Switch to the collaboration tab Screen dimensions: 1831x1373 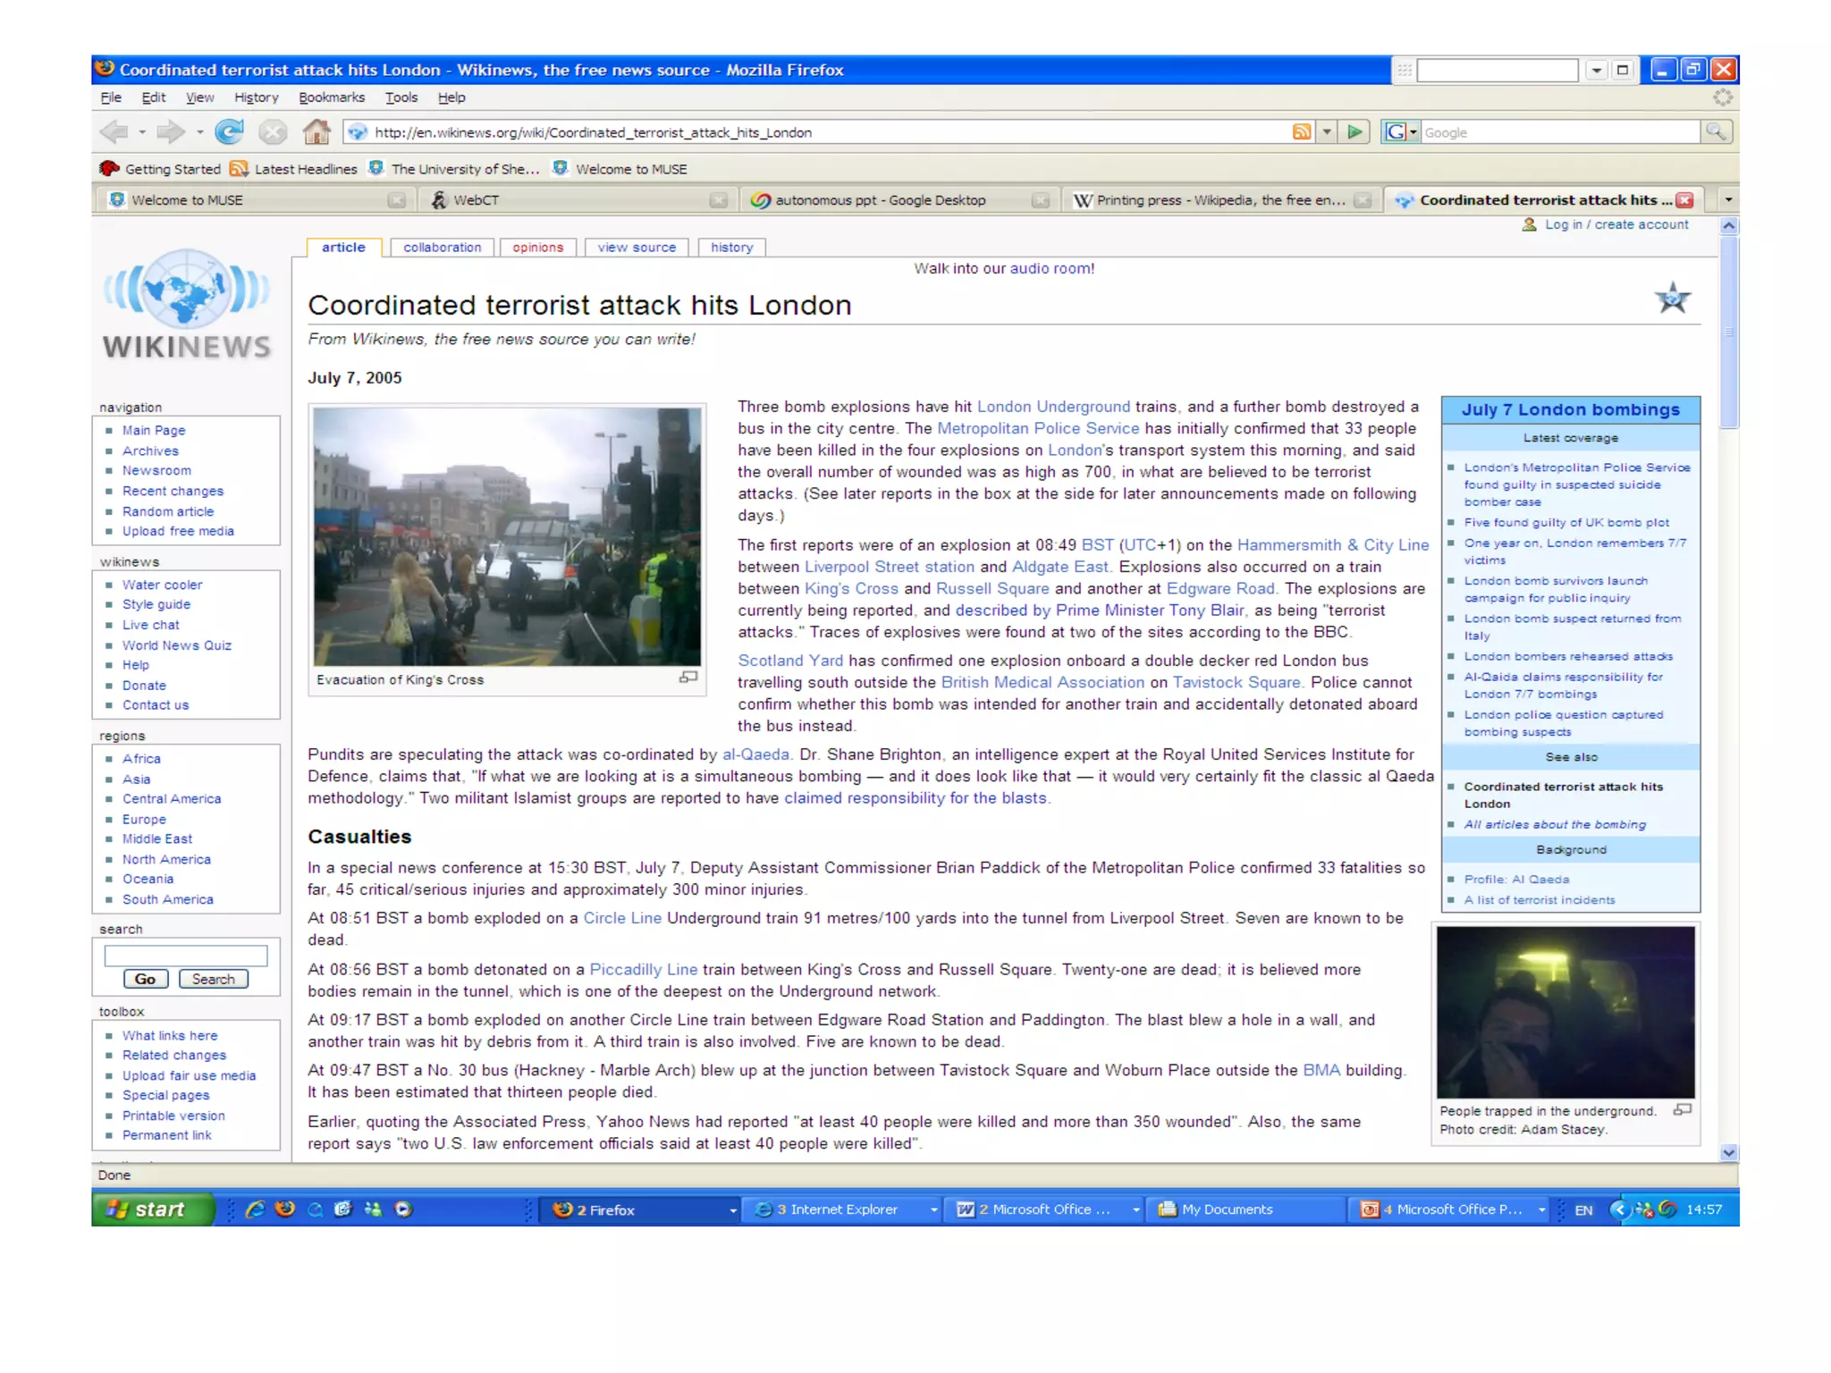pyautogui.click(x=442, y=248)
